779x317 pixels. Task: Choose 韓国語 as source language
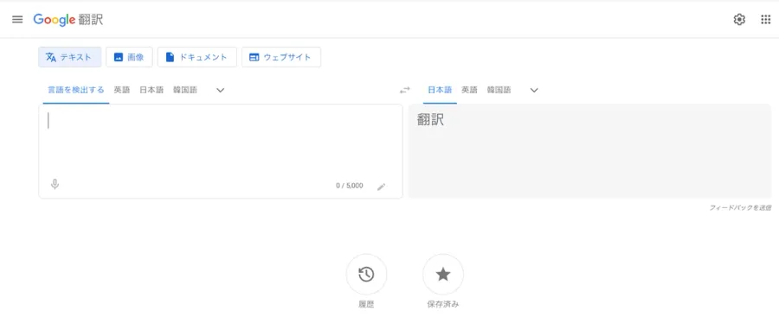coord(185,90)
